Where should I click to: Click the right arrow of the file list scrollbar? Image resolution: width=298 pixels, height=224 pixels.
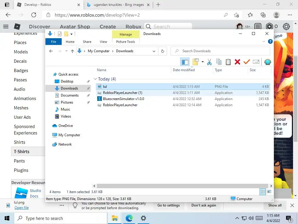point(271,186)
